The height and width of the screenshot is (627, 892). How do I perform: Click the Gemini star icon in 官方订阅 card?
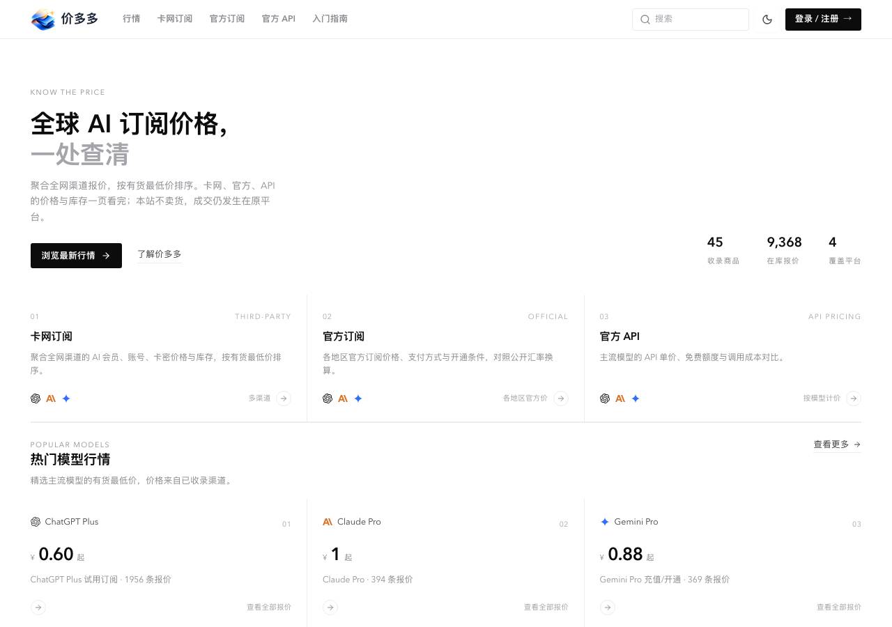(x=358, y=398)
